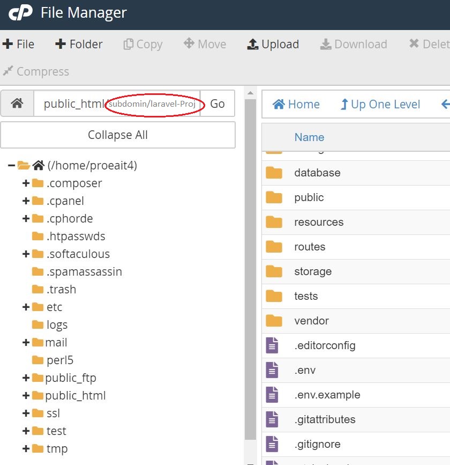Select the database folder row
The width and height of the screenshot is (450, 465).
pyautogui.click(x=356, y=173)
